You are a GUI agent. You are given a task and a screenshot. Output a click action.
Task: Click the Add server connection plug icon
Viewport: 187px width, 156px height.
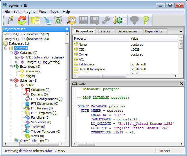click(x=11, y=20)
